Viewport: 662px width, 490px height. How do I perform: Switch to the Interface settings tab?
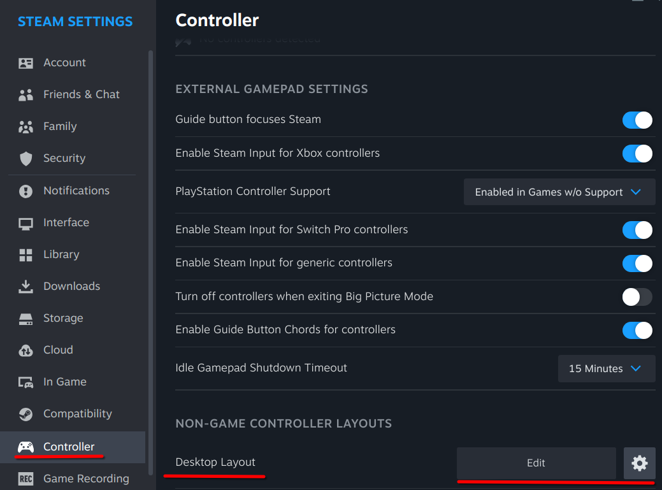click(x=66, y=222)
